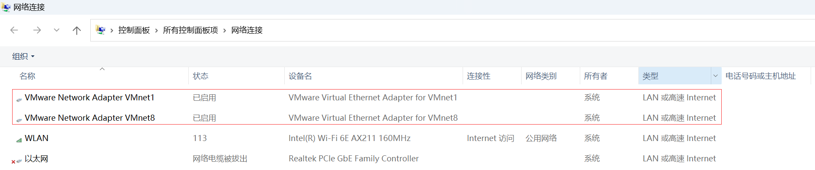Image resolution: width=815 pixels, height=170 pixels.
Task: Click the forward navigation arrow
Action: pyautogui.click(x=37, y=30)
